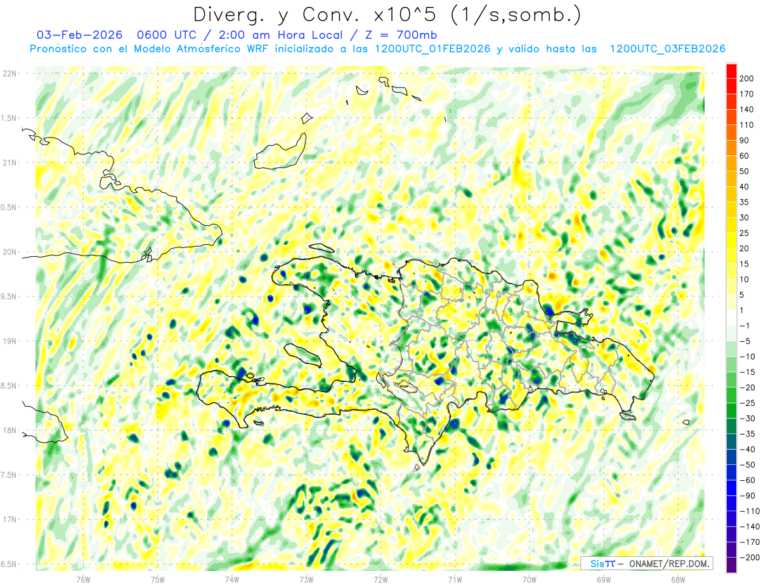Click the "74W" longitude label
761x588 pixels.
pos(232,579)
